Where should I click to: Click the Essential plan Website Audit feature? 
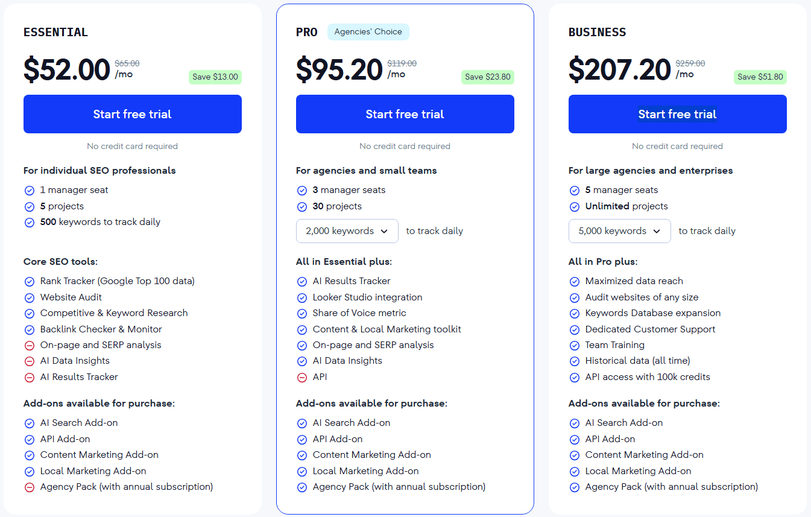71,297
